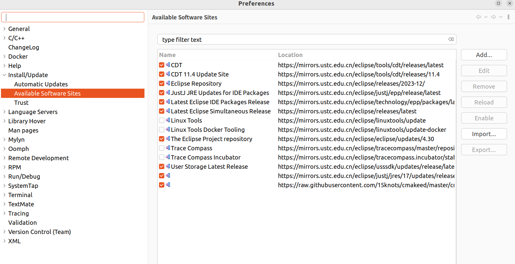Select Available Software Sites in the tree
Image resolution: width=515 pixels, height=264 pixels.
[47, 93]
